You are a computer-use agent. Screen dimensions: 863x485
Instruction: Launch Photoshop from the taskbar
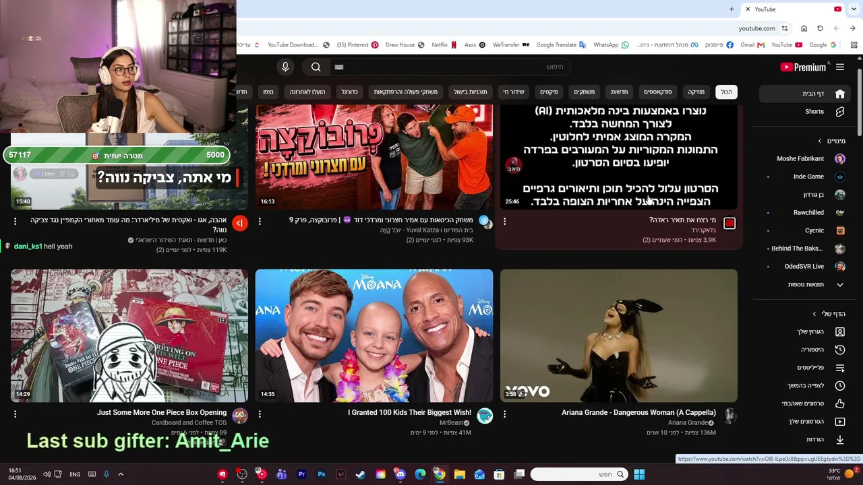coord(321,474)
